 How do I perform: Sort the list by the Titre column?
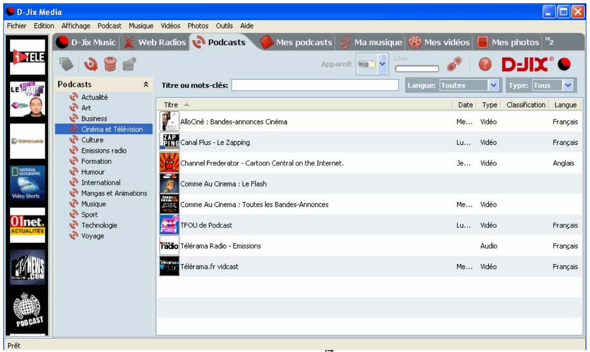pos(304,105)
